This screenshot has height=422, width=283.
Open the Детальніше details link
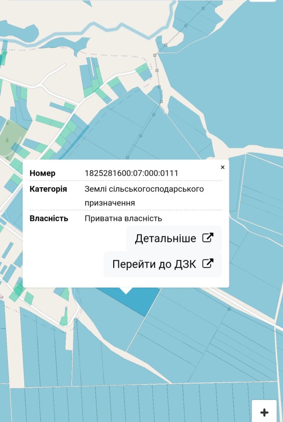(166, 238)
